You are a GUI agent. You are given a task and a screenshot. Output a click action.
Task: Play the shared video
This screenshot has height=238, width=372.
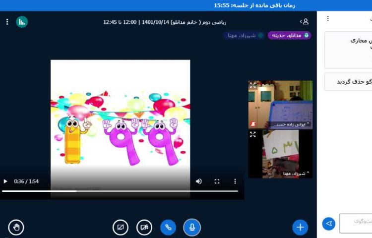(5, 181)
